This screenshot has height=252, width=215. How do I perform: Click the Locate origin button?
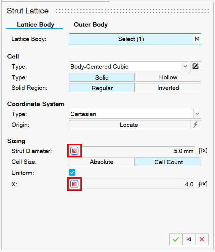tap(129, 125)
